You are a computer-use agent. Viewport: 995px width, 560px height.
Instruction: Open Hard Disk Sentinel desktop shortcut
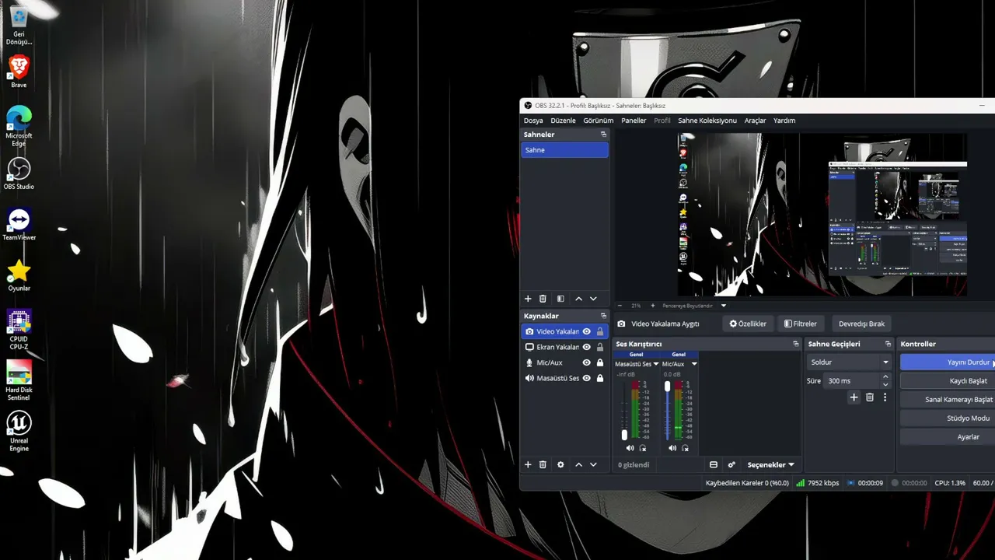pyautogui.click(x=19, y=380)
